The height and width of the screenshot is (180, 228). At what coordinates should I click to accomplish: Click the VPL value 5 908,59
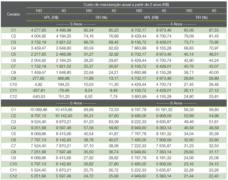tap(164, 164)
